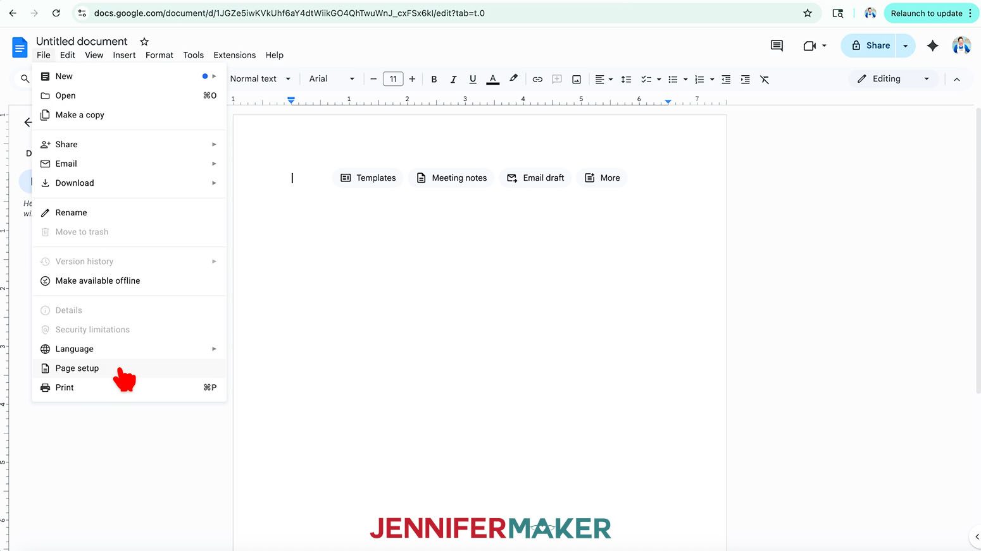This screenshot has height=551, width=981.
Task: Expand the meeting camera dropdown arrow
Action: point(824,45)
